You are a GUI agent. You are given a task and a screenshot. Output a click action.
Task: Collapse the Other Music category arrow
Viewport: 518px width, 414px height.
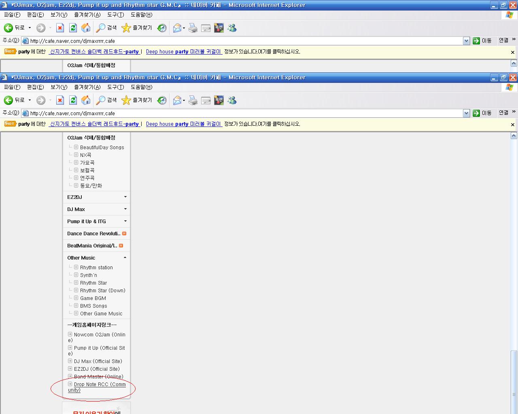point(125,258)
